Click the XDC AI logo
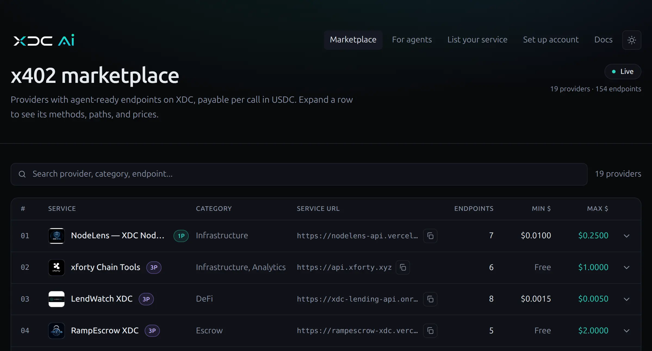The image size is (652, 351). (44, 40)
